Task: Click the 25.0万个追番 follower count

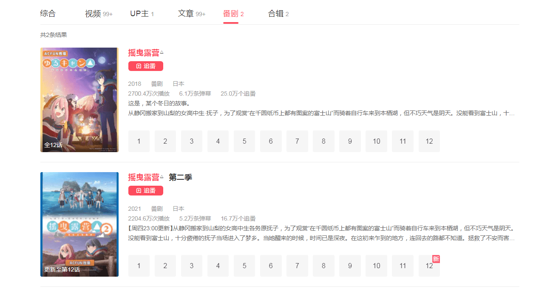Action: (238, 93)
